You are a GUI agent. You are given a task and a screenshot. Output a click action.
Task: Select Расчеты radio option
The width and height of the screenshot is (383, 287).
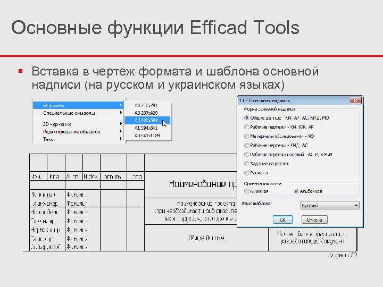(246, 173)
